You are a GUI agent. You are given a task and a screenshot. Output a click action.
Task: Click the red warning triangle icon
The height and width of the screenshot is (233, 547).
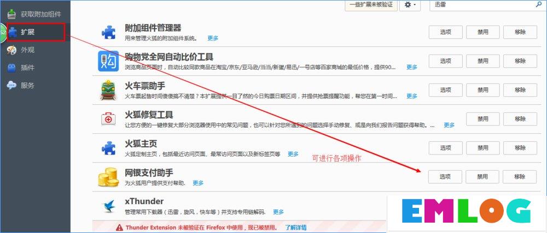pyautogui.click(x=120, y=228)
